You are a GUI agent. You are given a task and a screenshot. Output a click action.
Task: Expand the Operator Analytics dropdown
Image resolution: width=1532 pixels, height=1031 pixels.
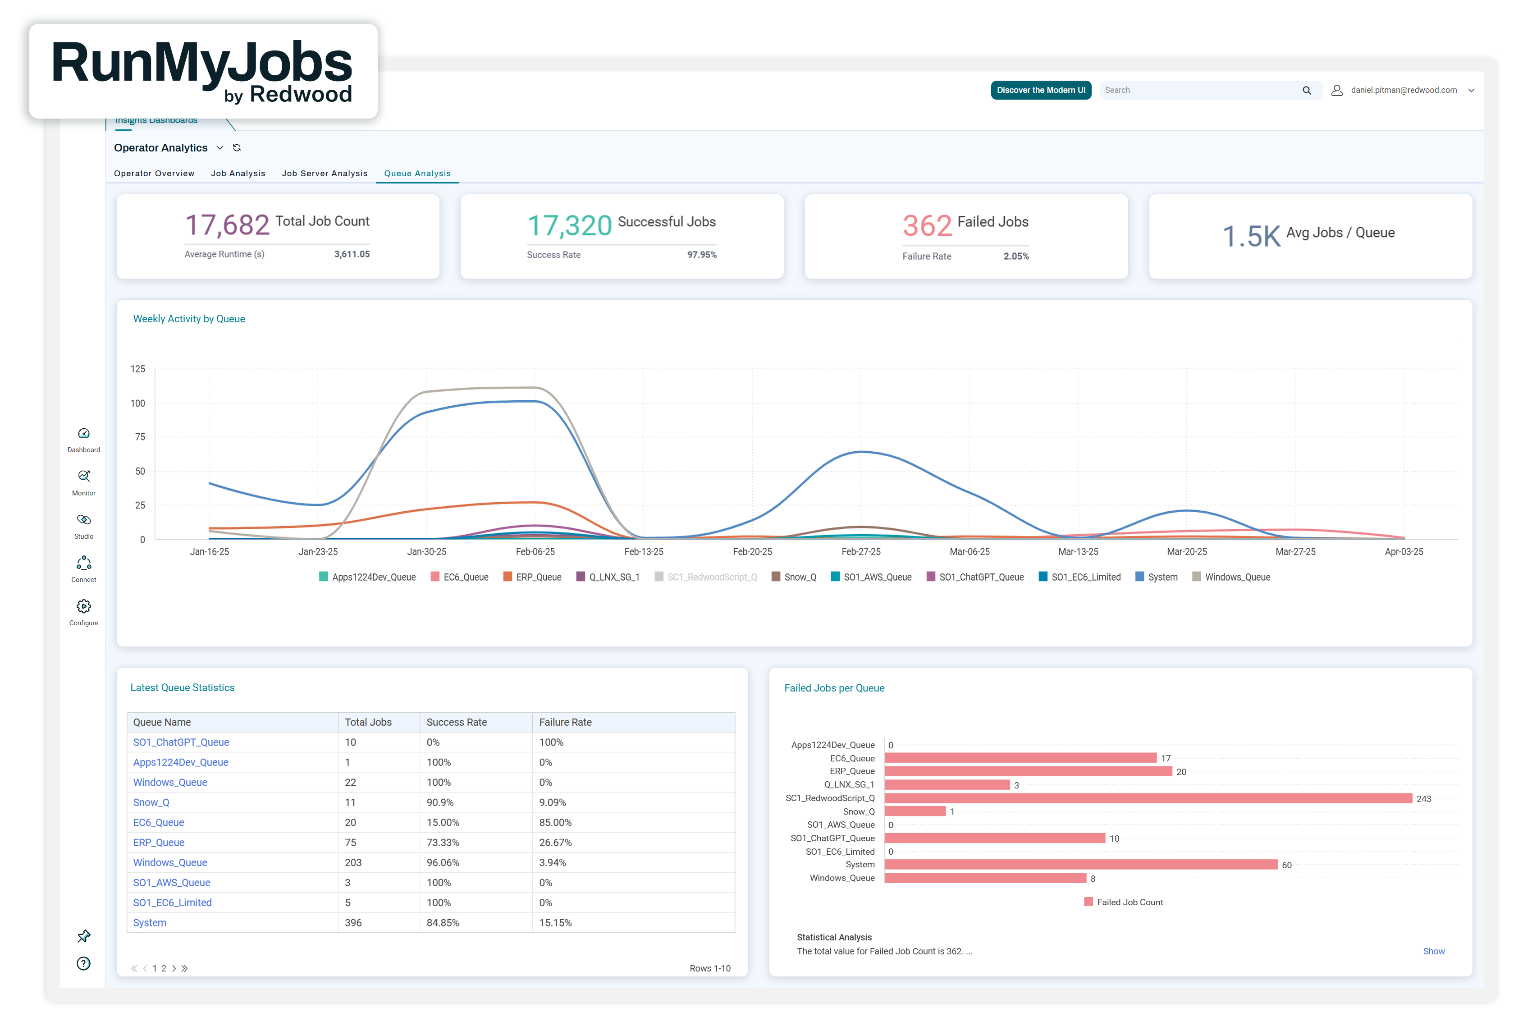[x=220, y=148]
